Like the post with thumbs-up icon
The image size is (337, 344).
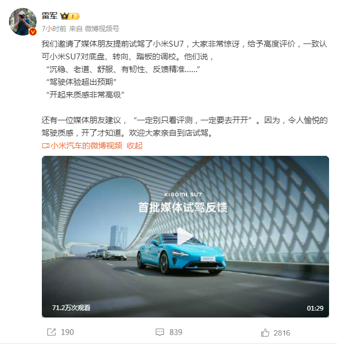(265, 332)
